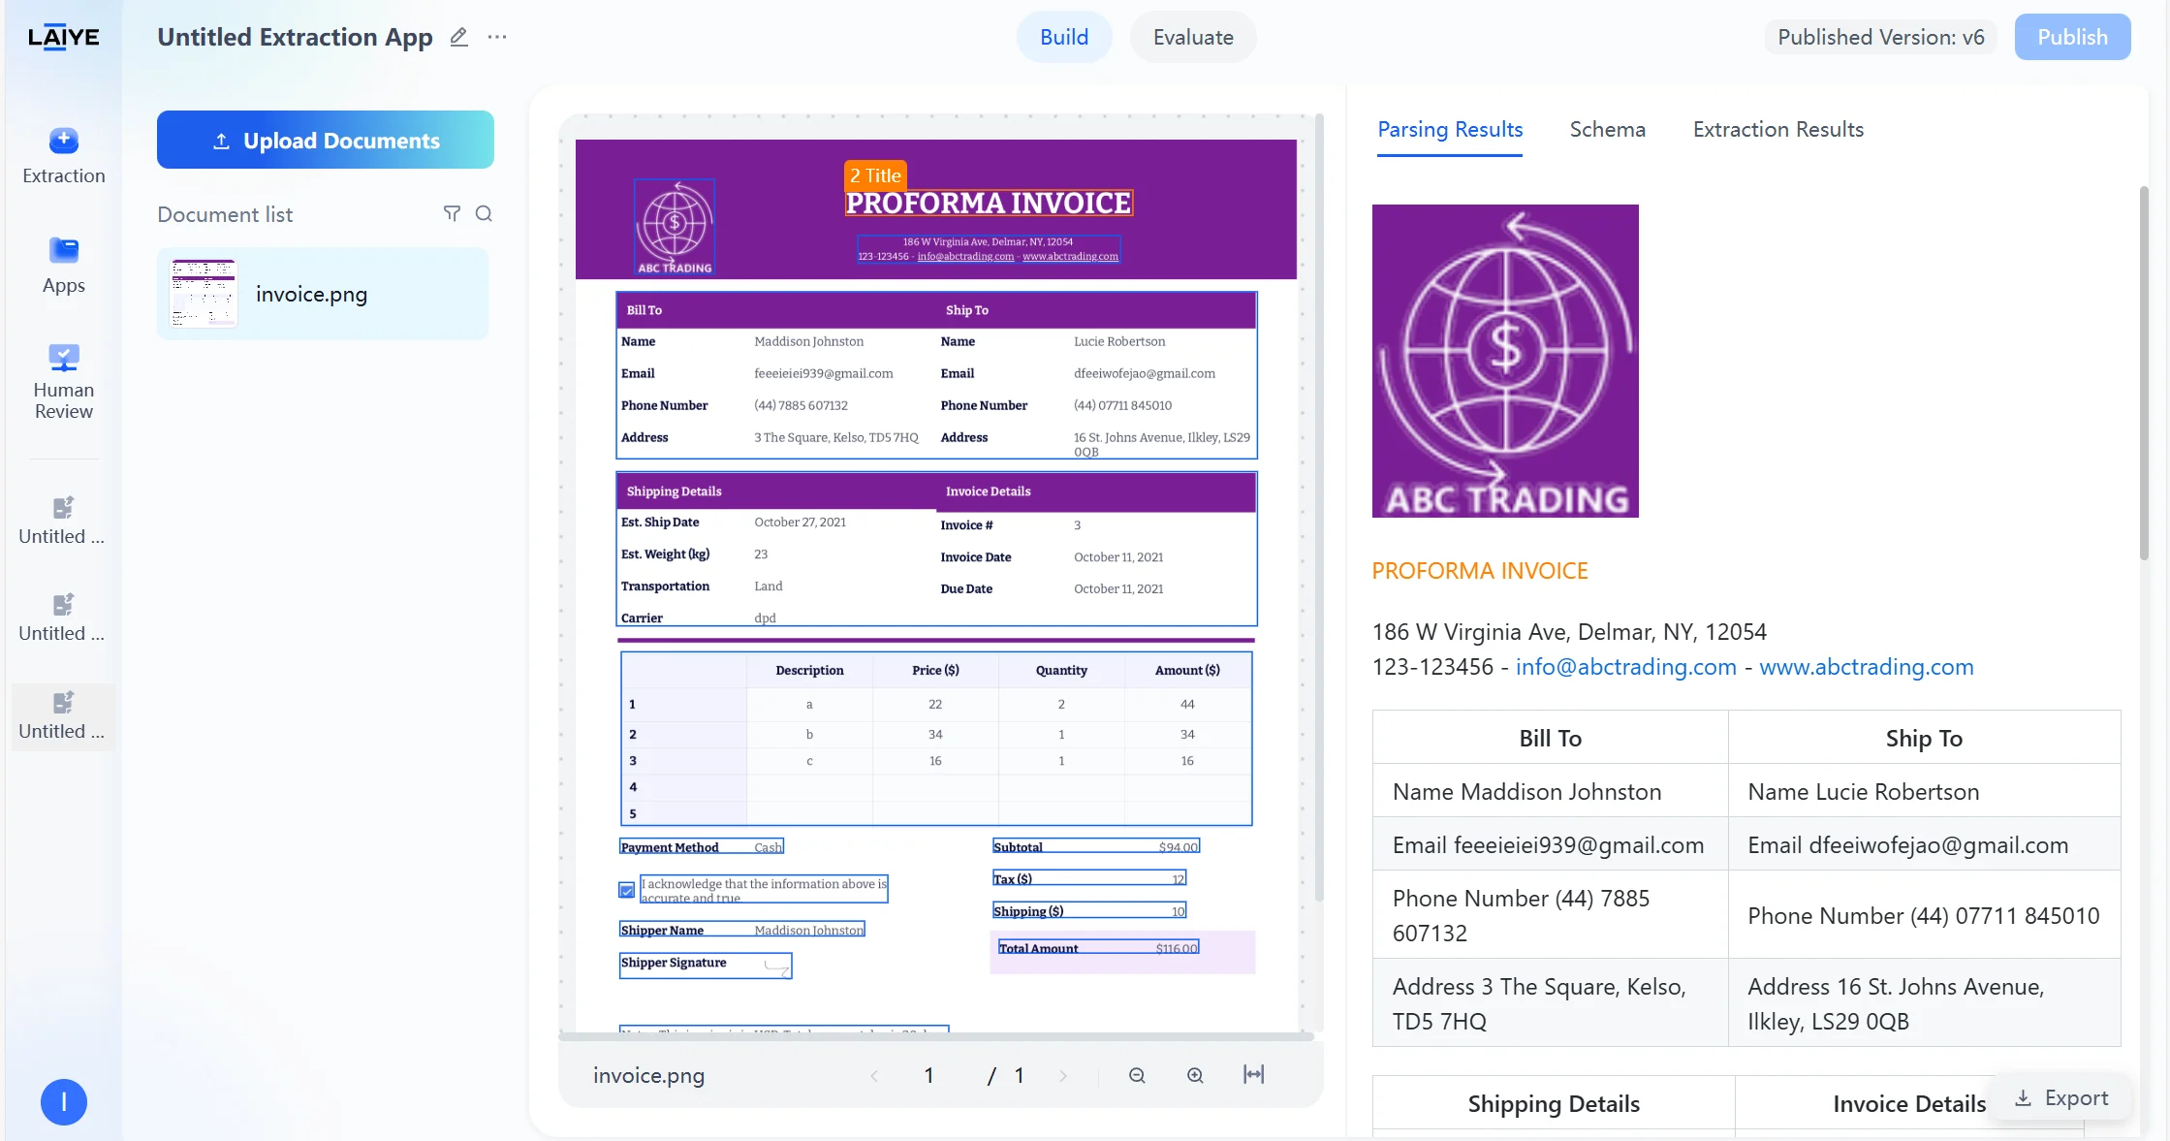Select the Parsing Results tab
The width and height of the screenshot is (2170, 1141).
[x=1450, y=130]
